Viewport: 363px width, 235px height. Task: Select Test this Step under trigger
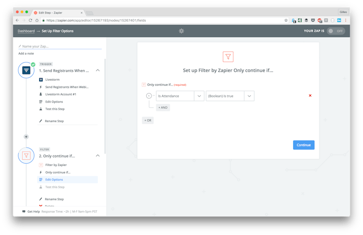point(54,109)
